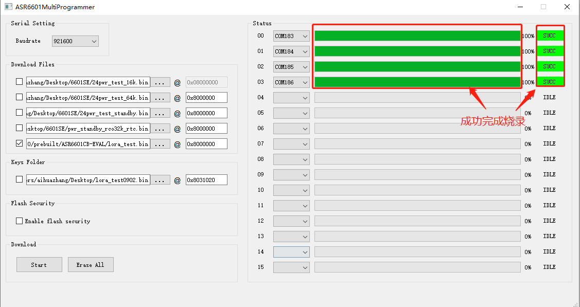This screenshot has width=580, height=307.
Task: Click slot number 11 label
Action: pos(261,205)
